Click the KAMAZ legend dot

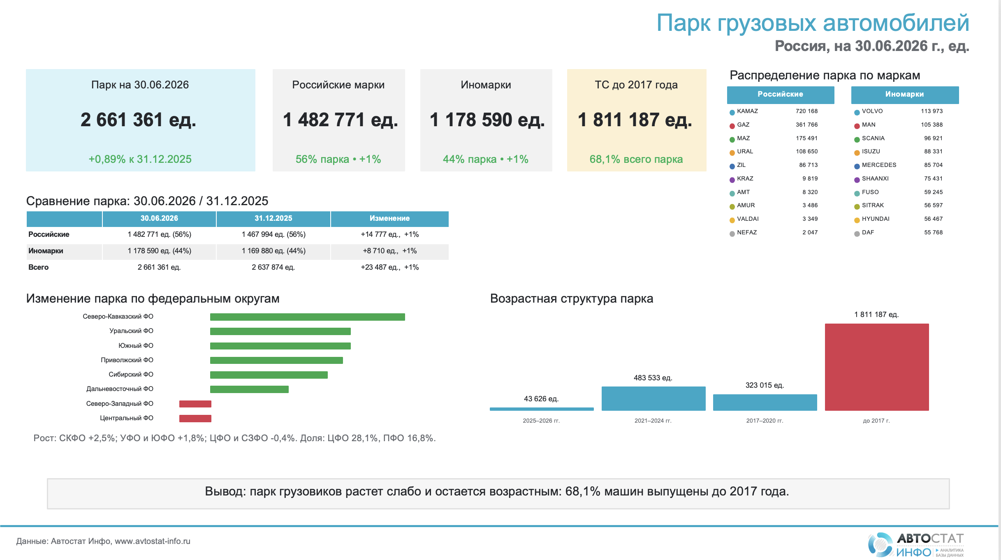[x=732, y=112]
